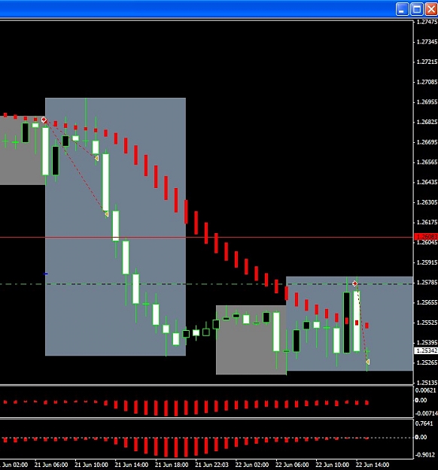The image size is (438, 470).
Task: Click the 21 Jun 06:00 time label
Action: click(51, 465)
